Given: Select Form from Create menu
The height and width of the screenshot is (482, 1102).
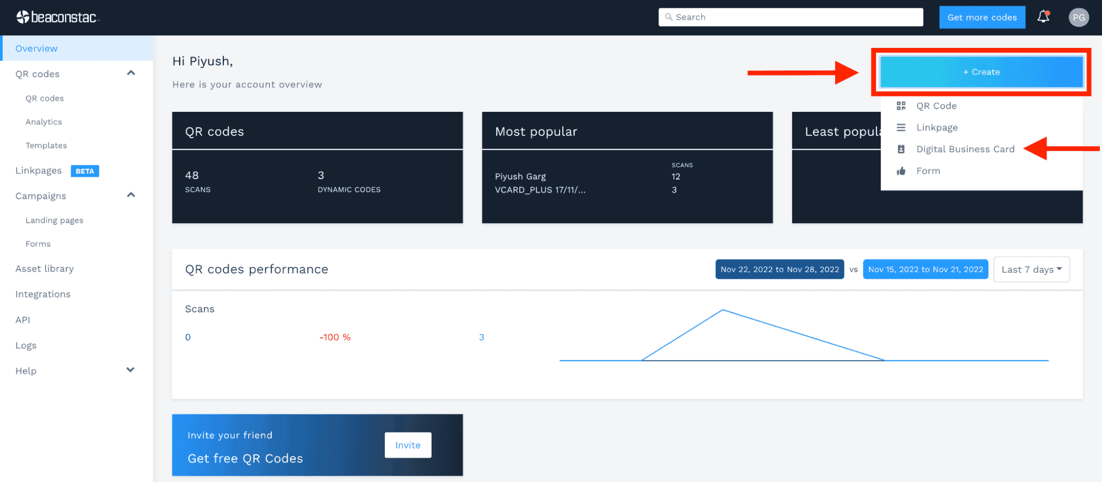Looking at the screenshot, I should click(928, 171).
